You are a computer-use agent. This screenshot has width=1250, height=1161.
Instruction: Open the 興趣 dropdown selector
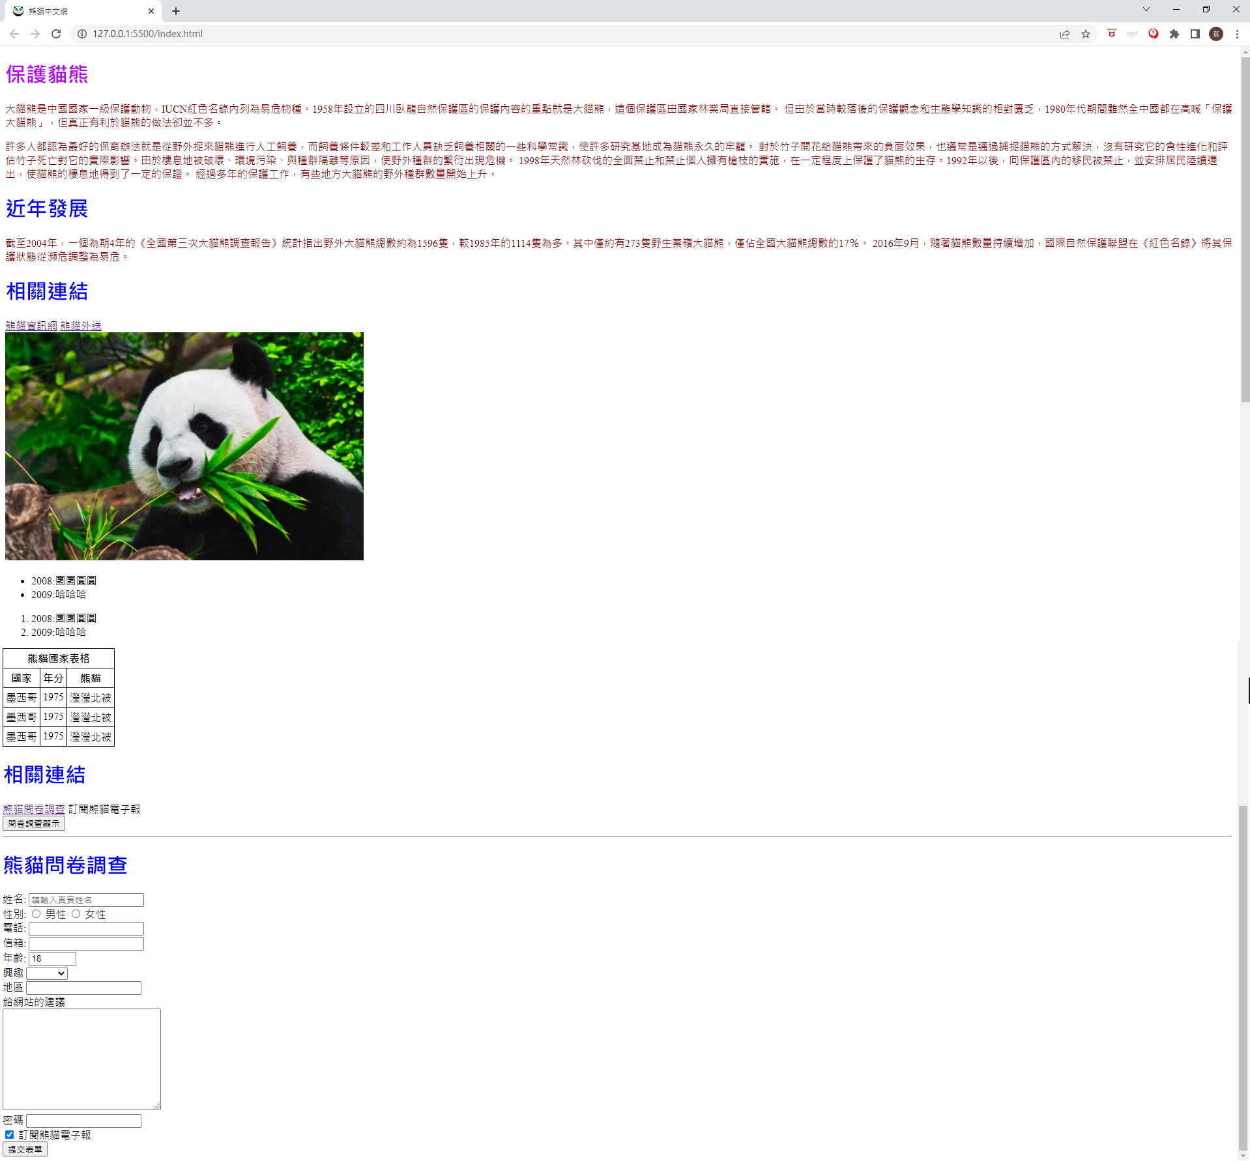click(x=46, y=973)
